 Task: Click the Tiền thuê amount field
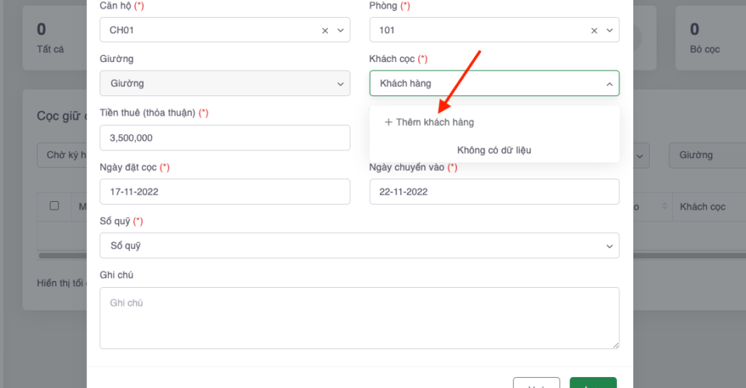coord(225,138)
